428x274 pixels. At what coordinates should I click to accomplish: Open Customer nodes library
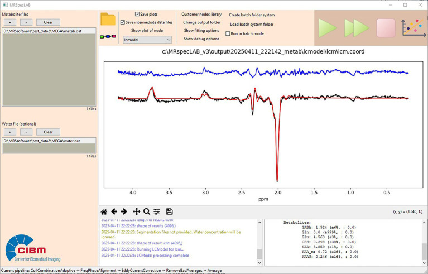(201, 14)
